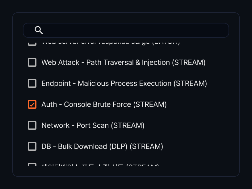Image resolution: width=252 pixels, height=189 pixels.
Task: Click the Endpoint - Malicious Process Execution label
Action: coord(124,83)
